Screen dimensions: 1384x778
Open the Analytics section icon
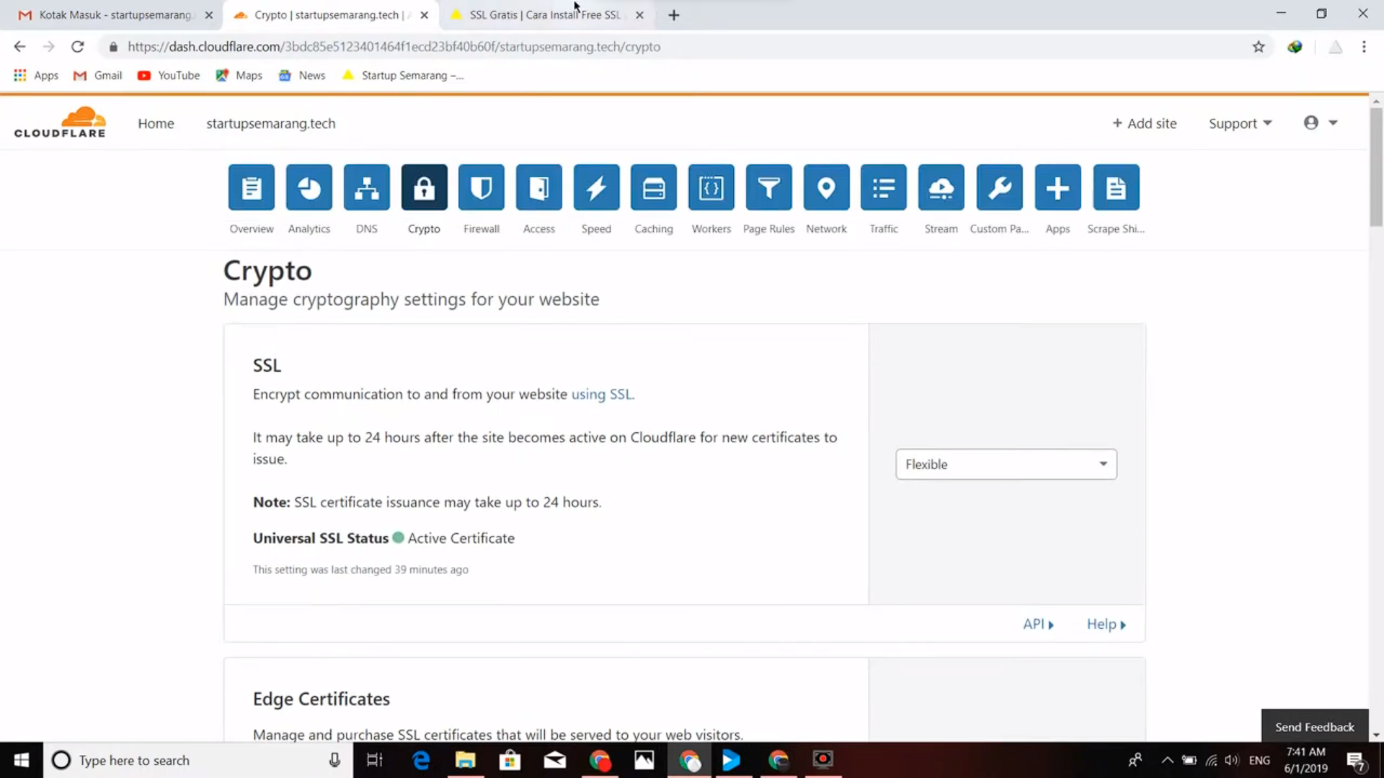click(309, 188)
